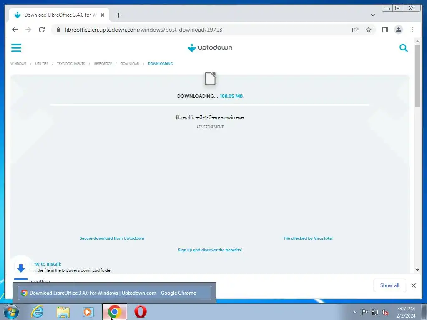Close the Download LibreOffice tab

(x=103, y=15)
